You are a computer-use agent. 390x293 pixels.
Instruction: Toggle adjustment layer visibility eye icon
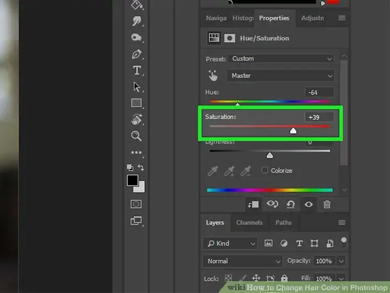(309, 204)
